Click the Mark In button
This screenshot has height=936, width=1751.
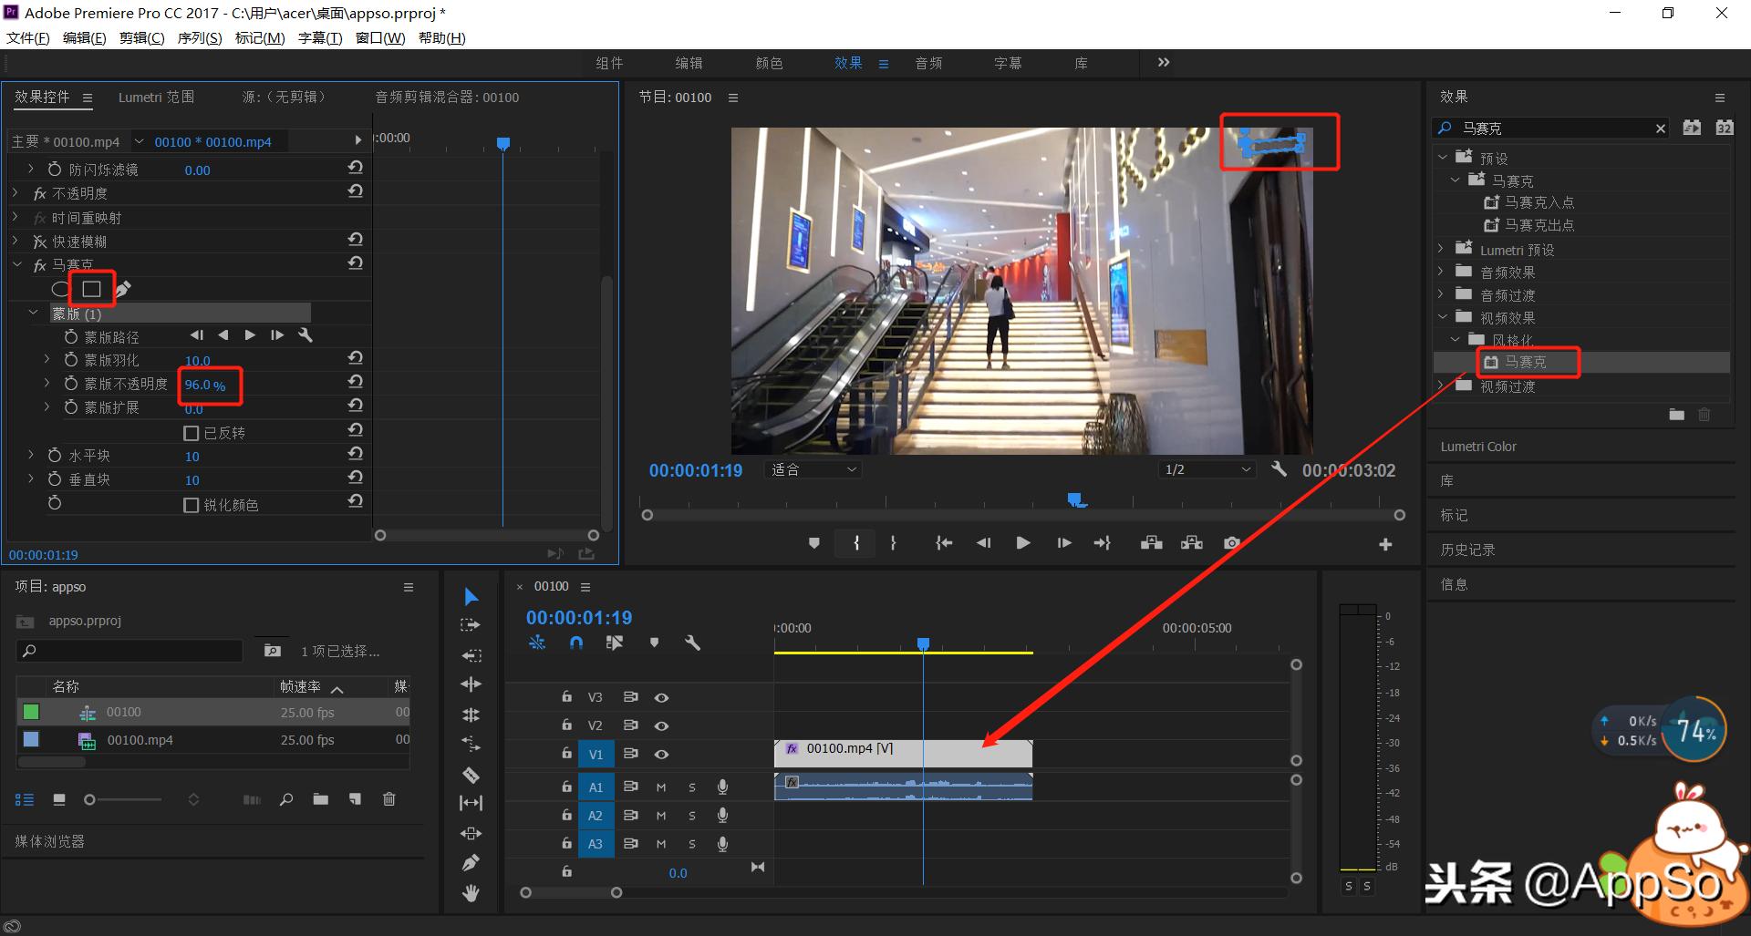855,543
